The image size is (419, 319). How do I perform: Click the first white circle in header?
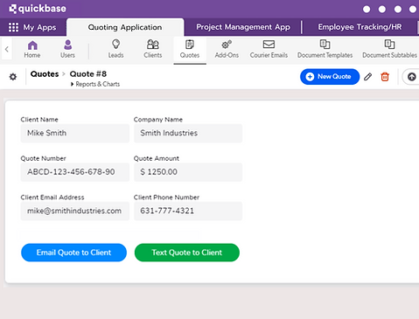coord(367,10)
